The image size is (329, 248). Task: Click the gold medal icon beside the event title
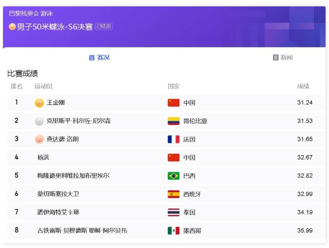12,27
